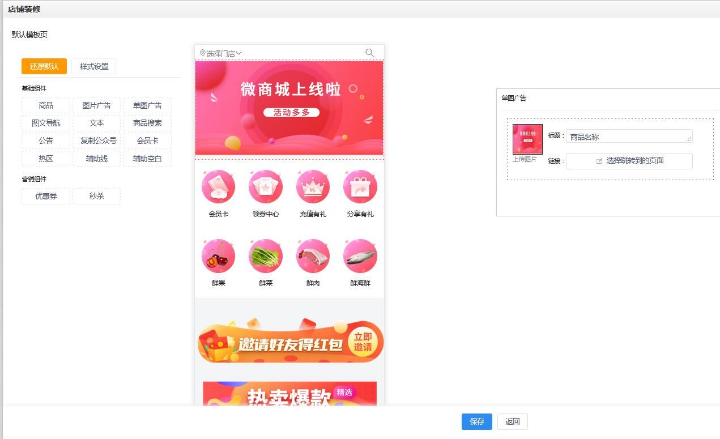Click the 标题 title input field
Viewport: 720px width, 439px height.
[x=629, y=137]
